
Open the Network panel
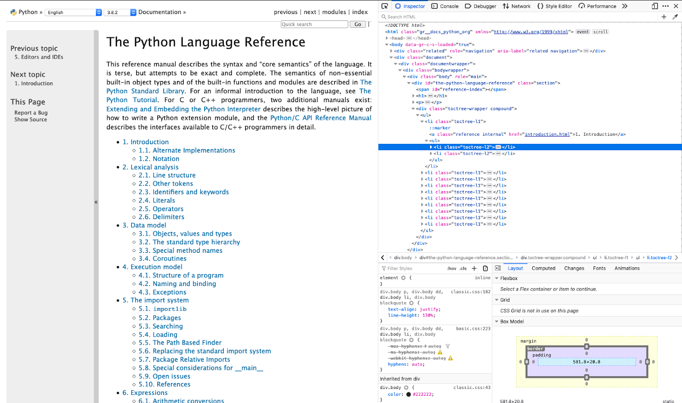[516, 6]
